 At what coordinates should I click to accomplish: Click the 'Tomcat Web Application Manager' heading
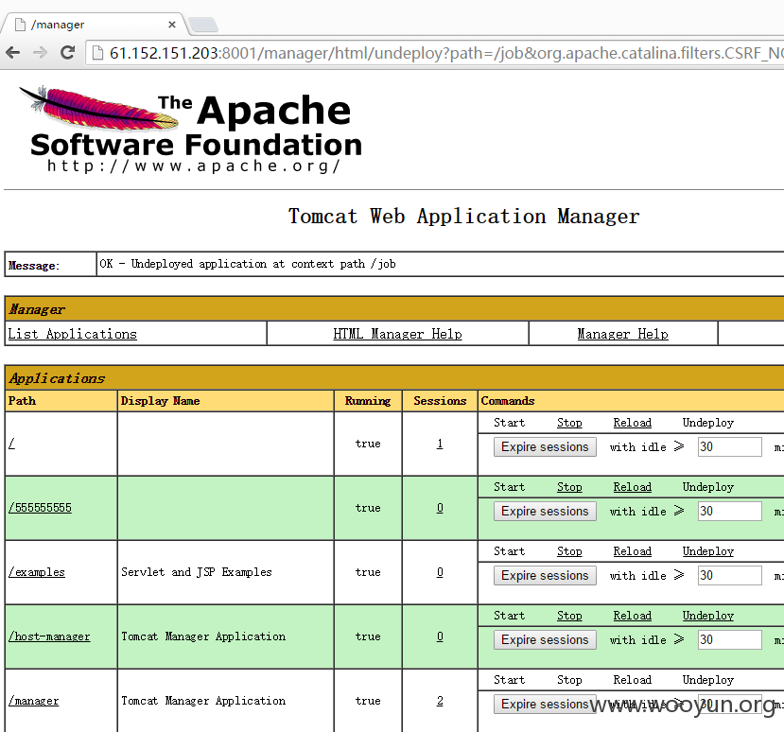coord(463,217)
